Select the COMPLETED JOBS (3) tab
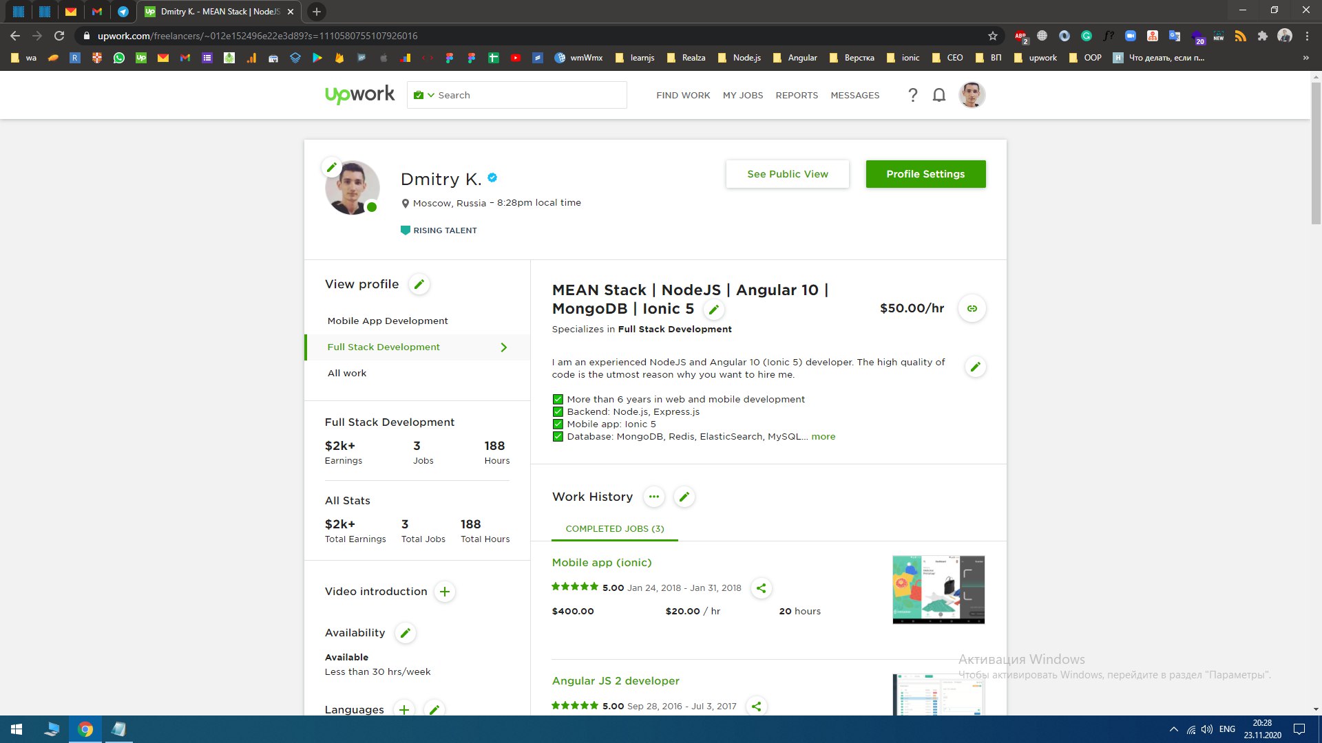This screenshot has width=1322, height=743. (615, 529)
